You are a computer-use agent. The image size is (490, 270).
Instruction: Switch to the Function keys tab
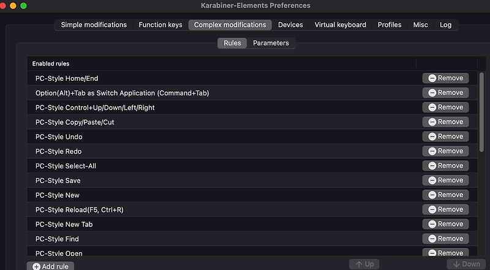(x=160, y=24)
